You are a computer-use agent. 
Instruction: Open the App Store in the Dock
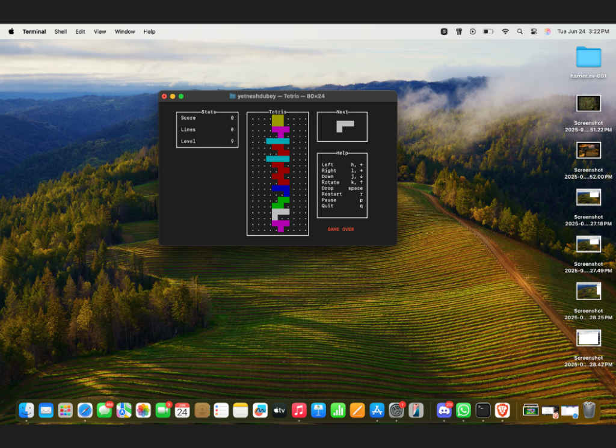pyautogui.click(x=377, y=411)
